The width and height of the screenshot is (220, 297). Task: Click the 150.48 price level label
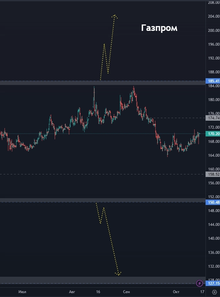tap(213, 202)
